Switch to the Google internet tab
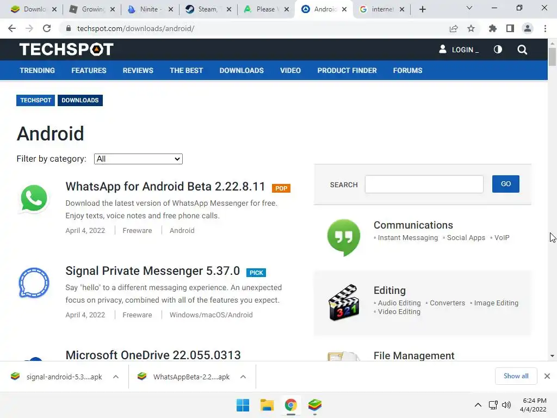 tap(382, 9)
